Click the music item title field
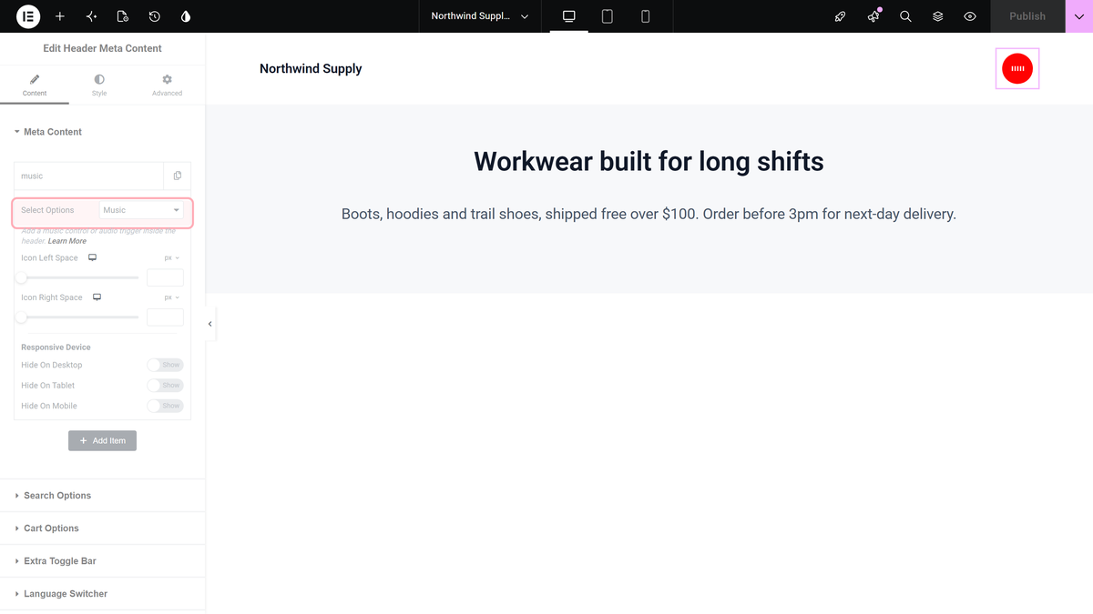The image size is (1093, 614). click(89, 176)
